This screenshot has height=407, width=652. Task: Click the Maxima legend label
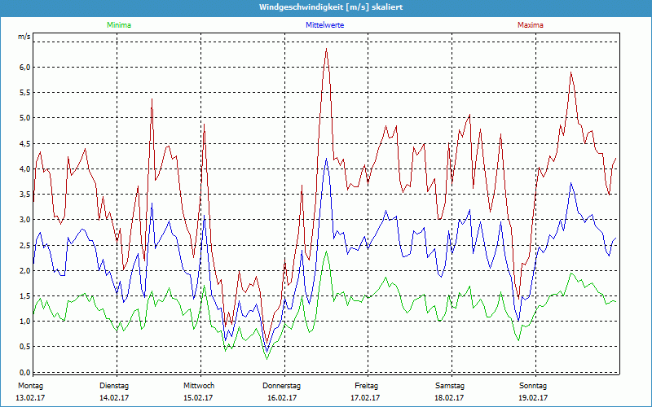[x=531, y=25]
